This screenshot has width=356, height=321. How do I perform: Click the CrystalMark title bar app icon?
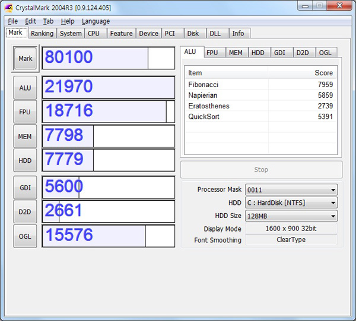9,8
